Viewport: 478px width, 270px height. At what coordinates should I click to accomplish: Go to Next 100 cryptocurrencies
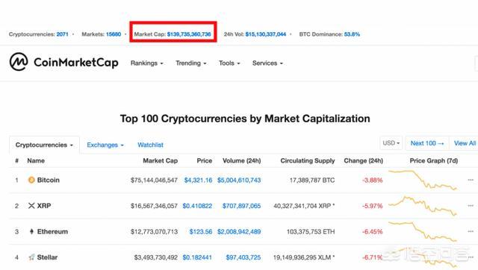427,143
